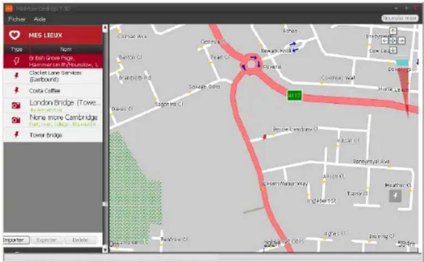Click the heart icon beside MES LIEUX

14,35
